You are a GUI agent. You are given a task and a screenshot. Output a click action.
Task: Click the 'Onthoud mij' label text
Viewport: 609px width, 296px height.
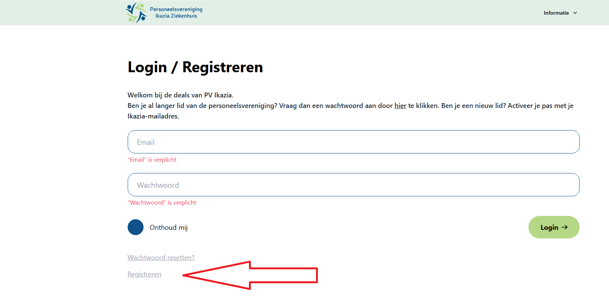168,228
